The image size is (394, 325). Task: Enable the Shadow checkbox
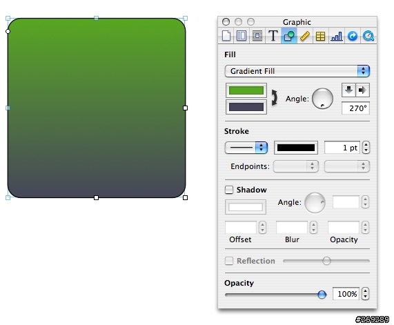[229, 190]
